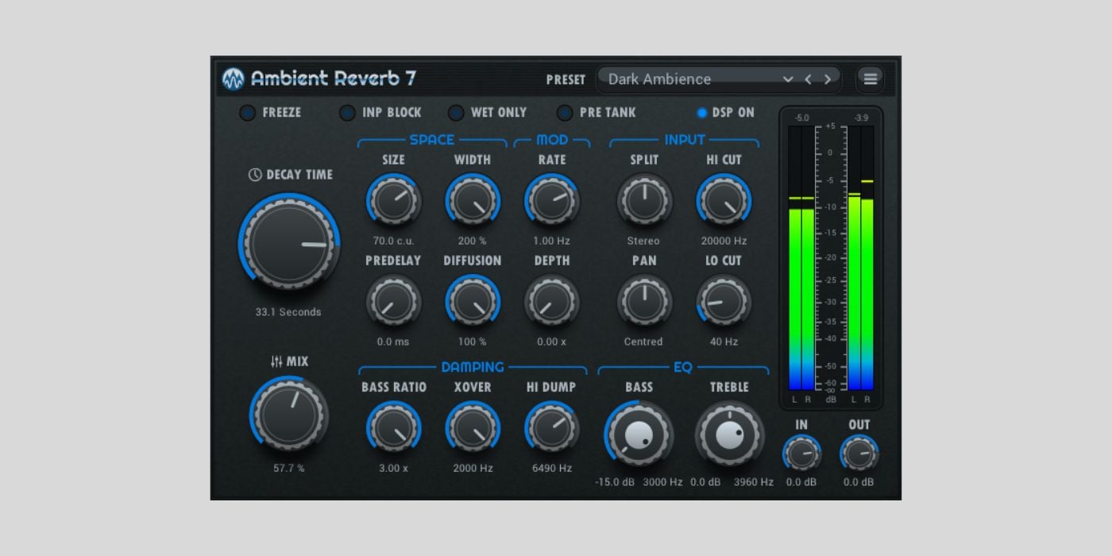Select the WIDTH knob

pyautogui.click(x=473, y=200)
